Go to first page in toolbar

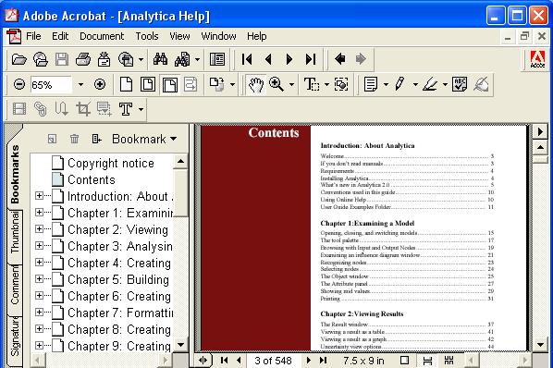(x=247, y=59)
